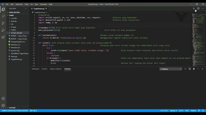206x115 pixels.
Task: Expand the Lib folder
Action: pos(12,24)
